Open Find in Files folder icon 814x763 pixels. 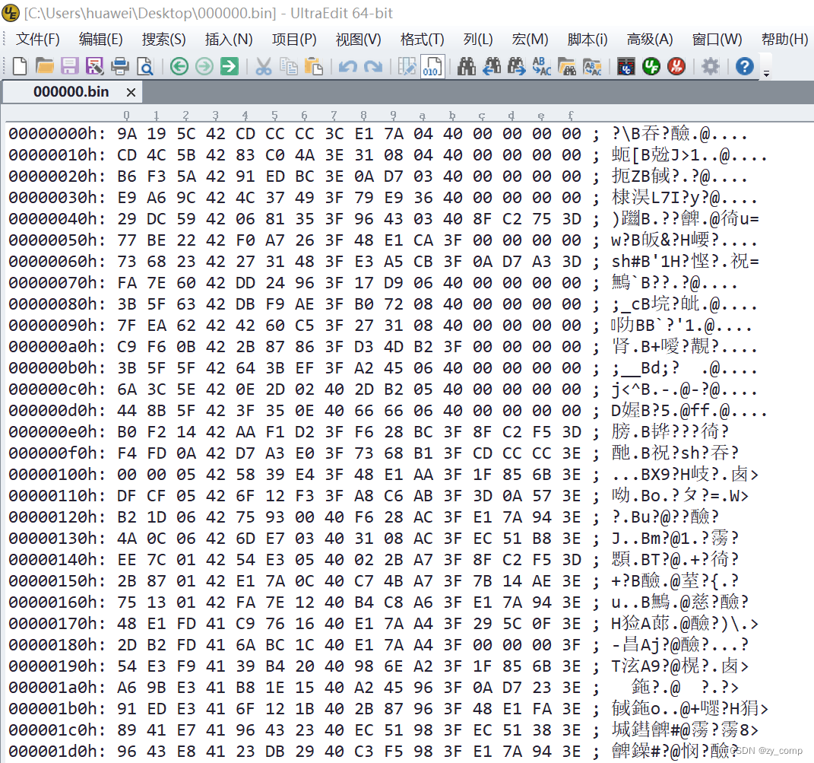(566, 66)
